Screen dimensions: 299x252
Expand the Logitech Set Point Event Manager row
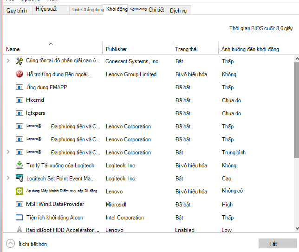[8, 178]
